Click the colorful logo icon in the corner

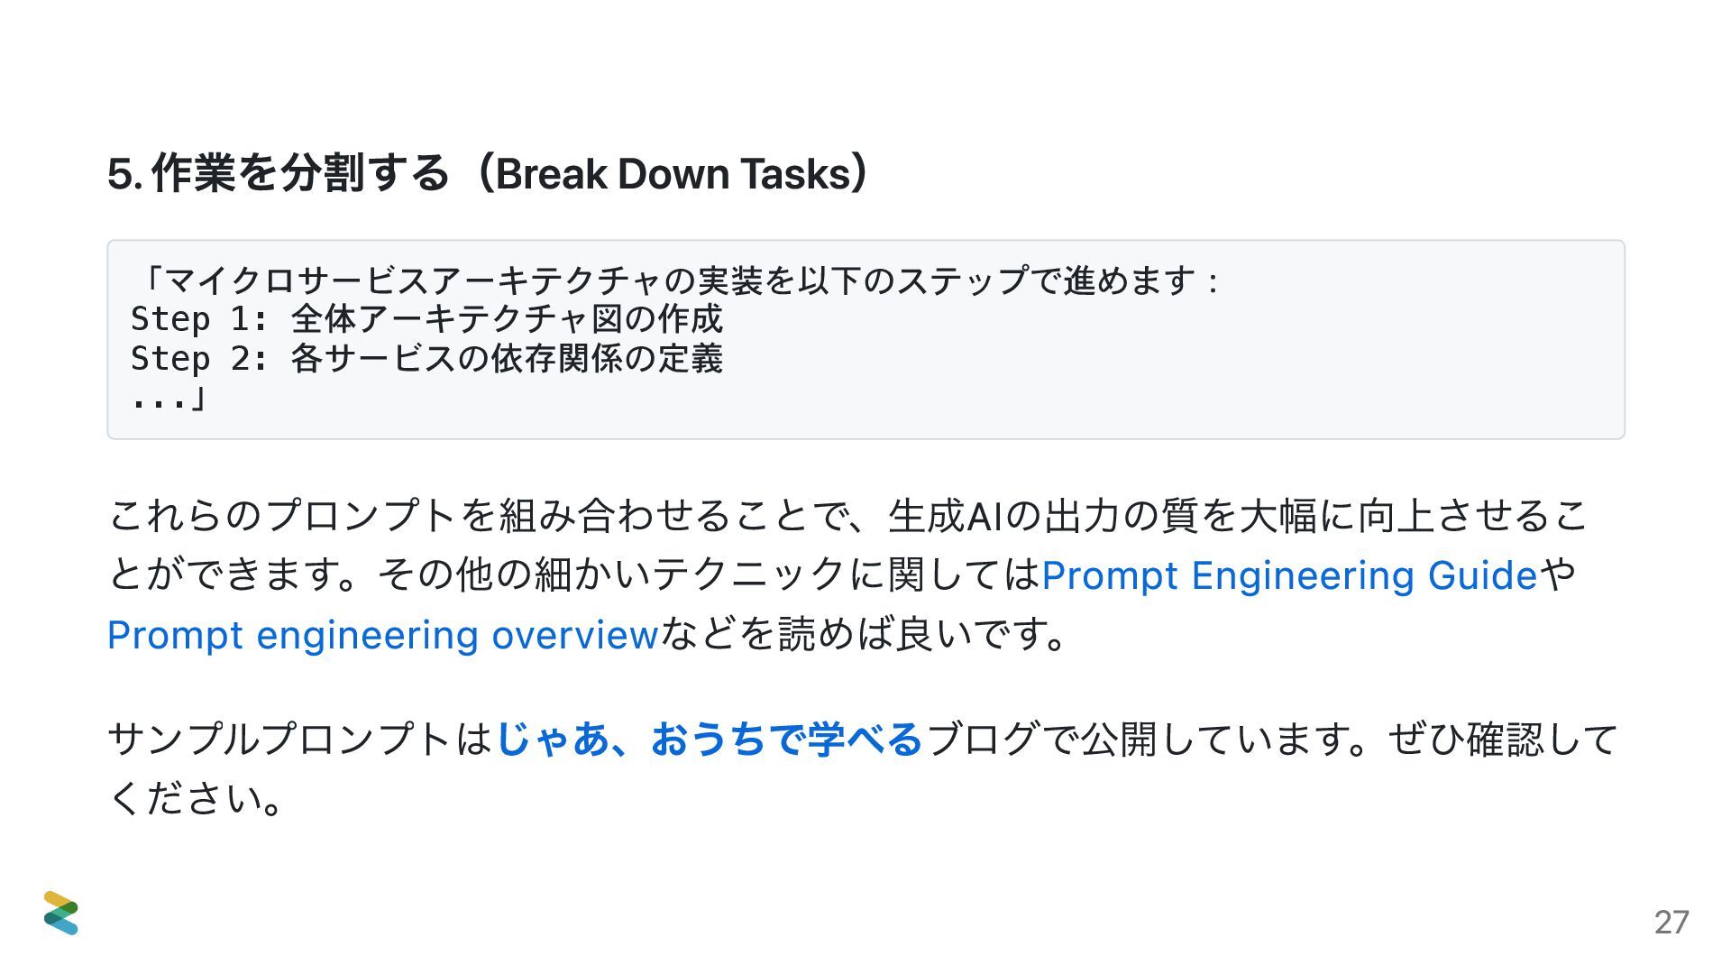(60, 913)
